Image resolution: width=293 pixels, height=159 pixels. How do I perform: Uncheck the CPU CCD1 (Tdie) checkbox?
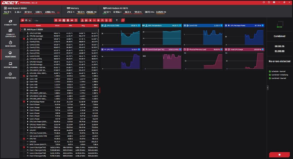click(x=24, y=39)
